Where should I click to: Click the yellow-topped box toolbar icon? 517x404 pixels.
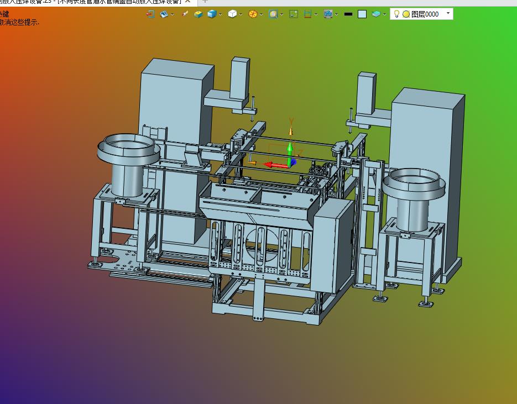pyautogui.click(x=199, y=14)
